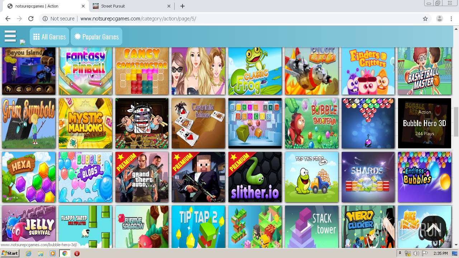Open the Jelly Survival game
The image size is (459, 258).
click(29, 226)
